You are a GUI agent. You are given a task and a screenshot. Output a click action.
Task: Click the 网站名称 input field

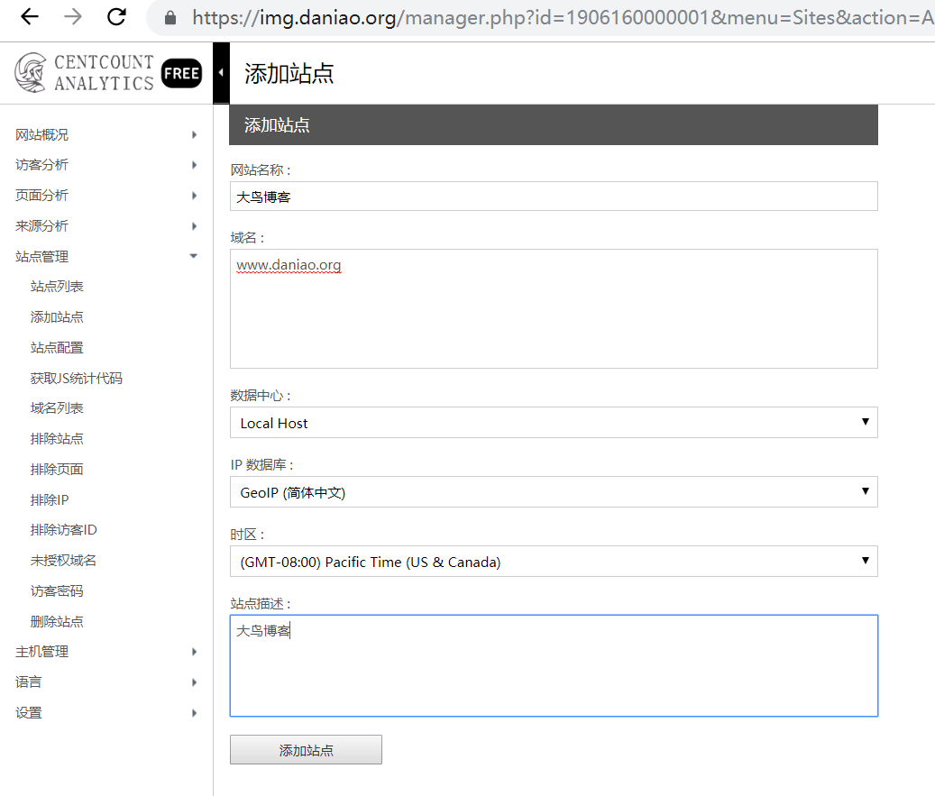coord(554,197)
